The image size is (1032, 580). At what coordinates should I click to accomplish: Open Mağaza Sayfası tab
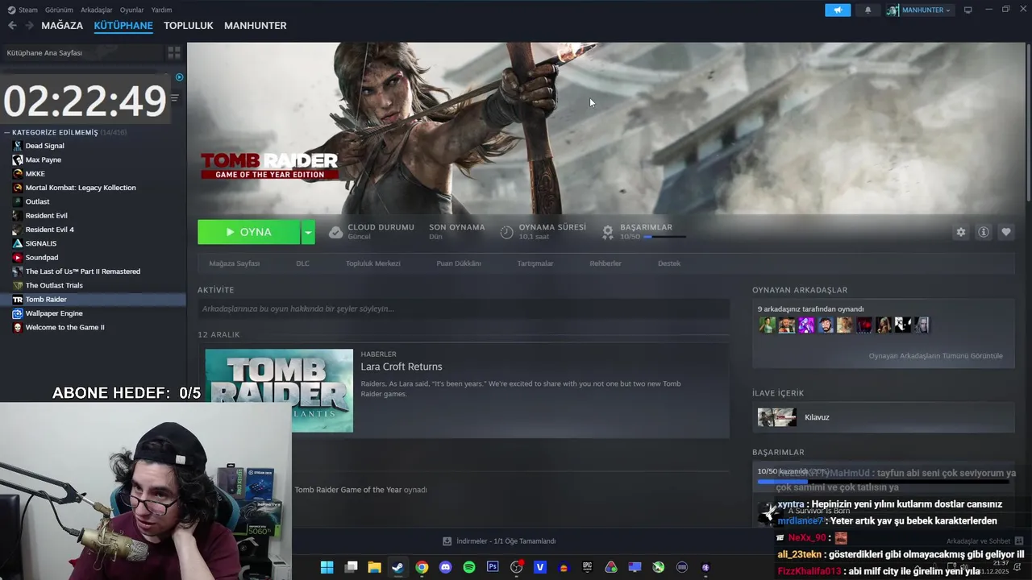coord(235,263)
